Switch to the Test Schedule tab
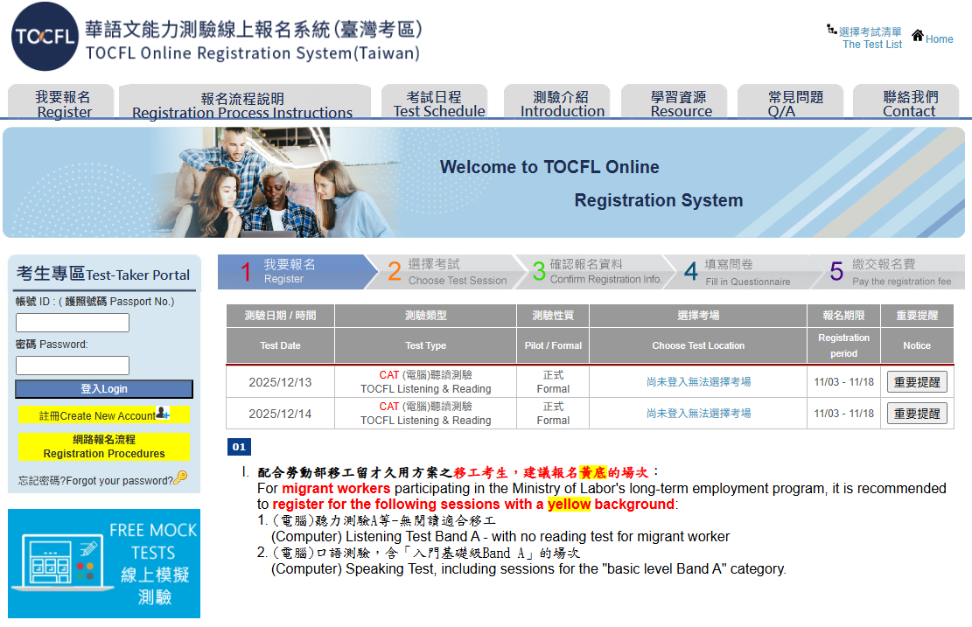Viewport: 972px width, 627px height. pyautogui.click(x=438, y=104)
